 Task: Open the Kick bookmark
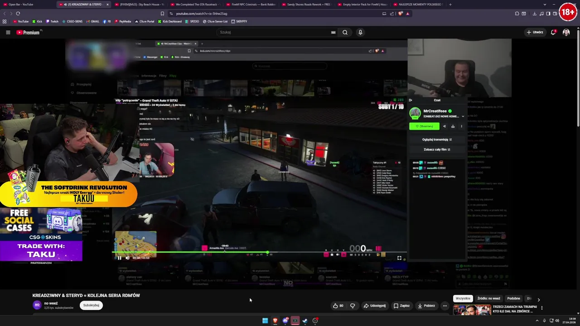pyautogui.click(x=38, y=21)
